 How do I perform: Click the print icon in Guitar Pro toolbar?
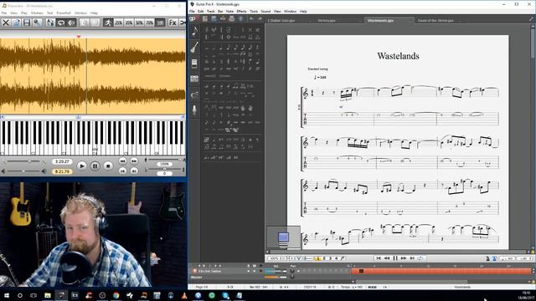pos(232,18)
